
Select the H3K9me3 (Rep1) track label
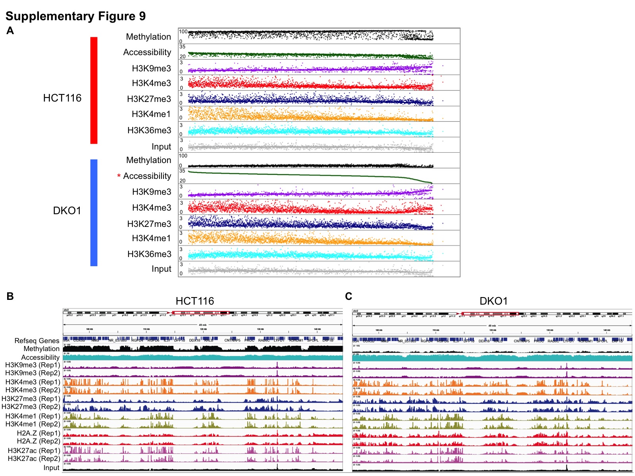[33, 365]
